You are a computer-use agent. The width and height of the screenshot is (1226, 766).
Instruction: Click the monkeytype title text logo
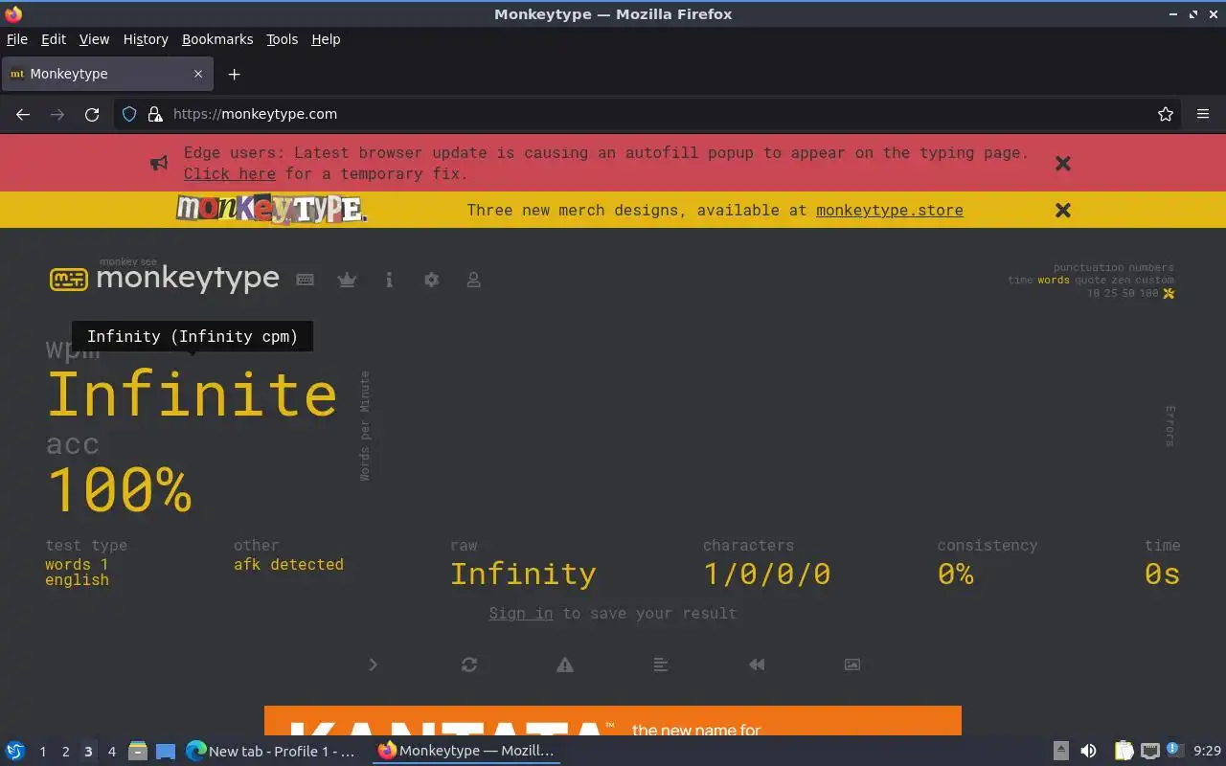(x=188, y=279)
